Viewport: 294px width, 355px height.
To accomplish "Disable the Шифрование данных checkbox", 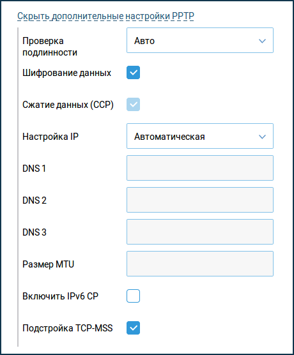I will pos(134,72).
